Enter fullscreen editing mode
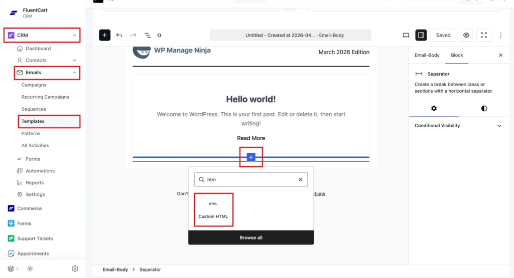This screenshot has height=278, width=514. [x=484, y=35]
